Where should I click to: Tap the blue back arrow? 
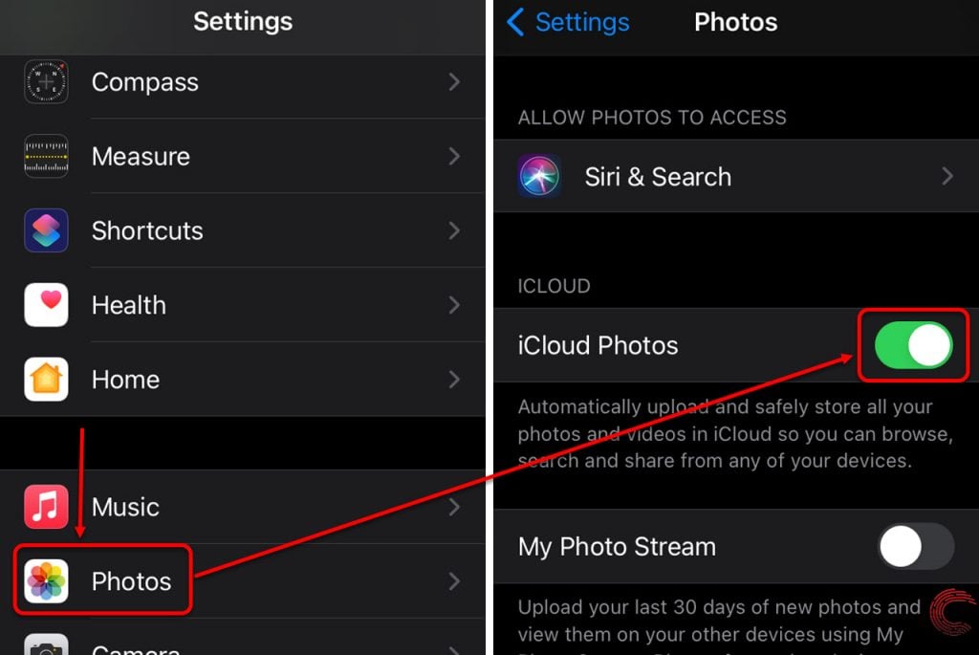coord(515,23)
